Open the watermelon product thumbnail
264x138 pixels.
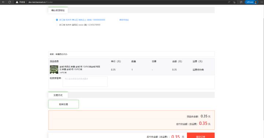pyautogui.click(x=54, y=69)
